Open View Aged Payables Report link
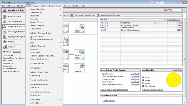 point(152,90)
